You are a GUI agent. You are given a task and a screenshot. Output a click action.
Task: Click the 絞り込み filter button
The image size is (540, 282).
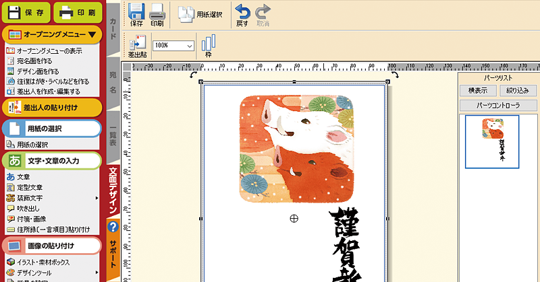[x=518, y=91]
